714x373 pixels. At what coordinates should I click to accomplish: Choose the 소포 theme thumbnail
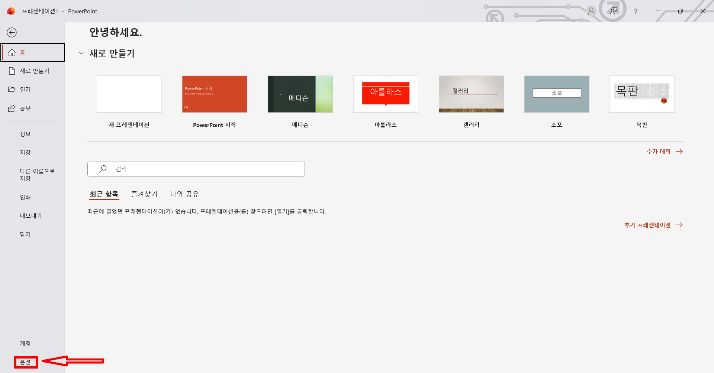pyautogui.click(x=557, y=94)
